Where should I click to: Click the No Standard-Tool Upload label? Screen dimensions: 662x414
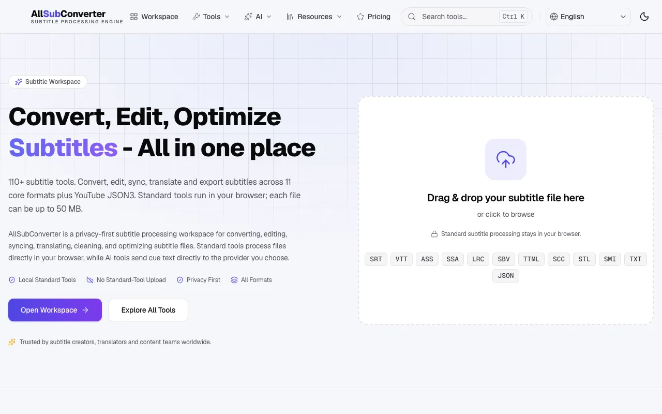coord(131,280)
